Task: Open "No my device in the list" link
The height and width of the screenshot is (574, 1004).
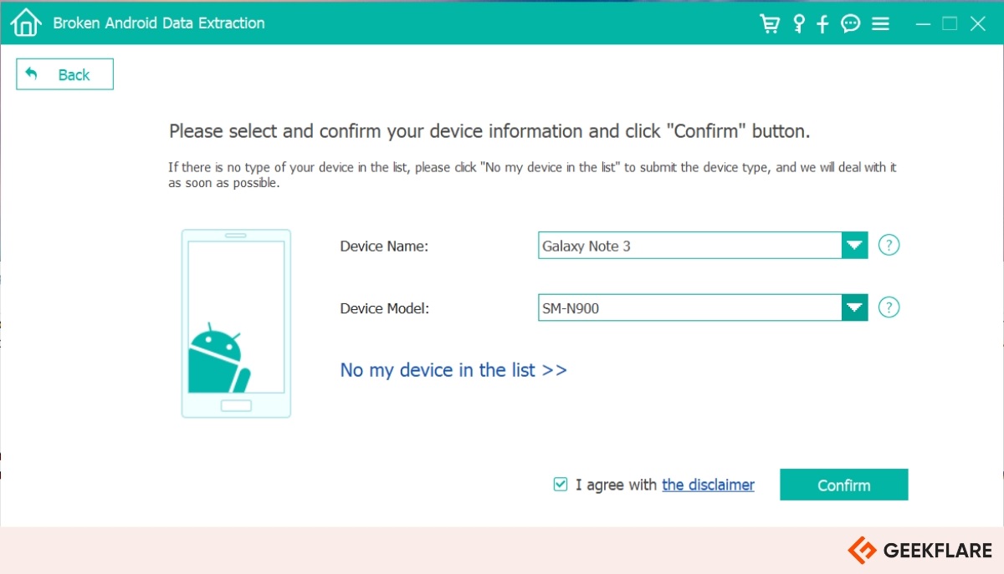Action: 453,370
